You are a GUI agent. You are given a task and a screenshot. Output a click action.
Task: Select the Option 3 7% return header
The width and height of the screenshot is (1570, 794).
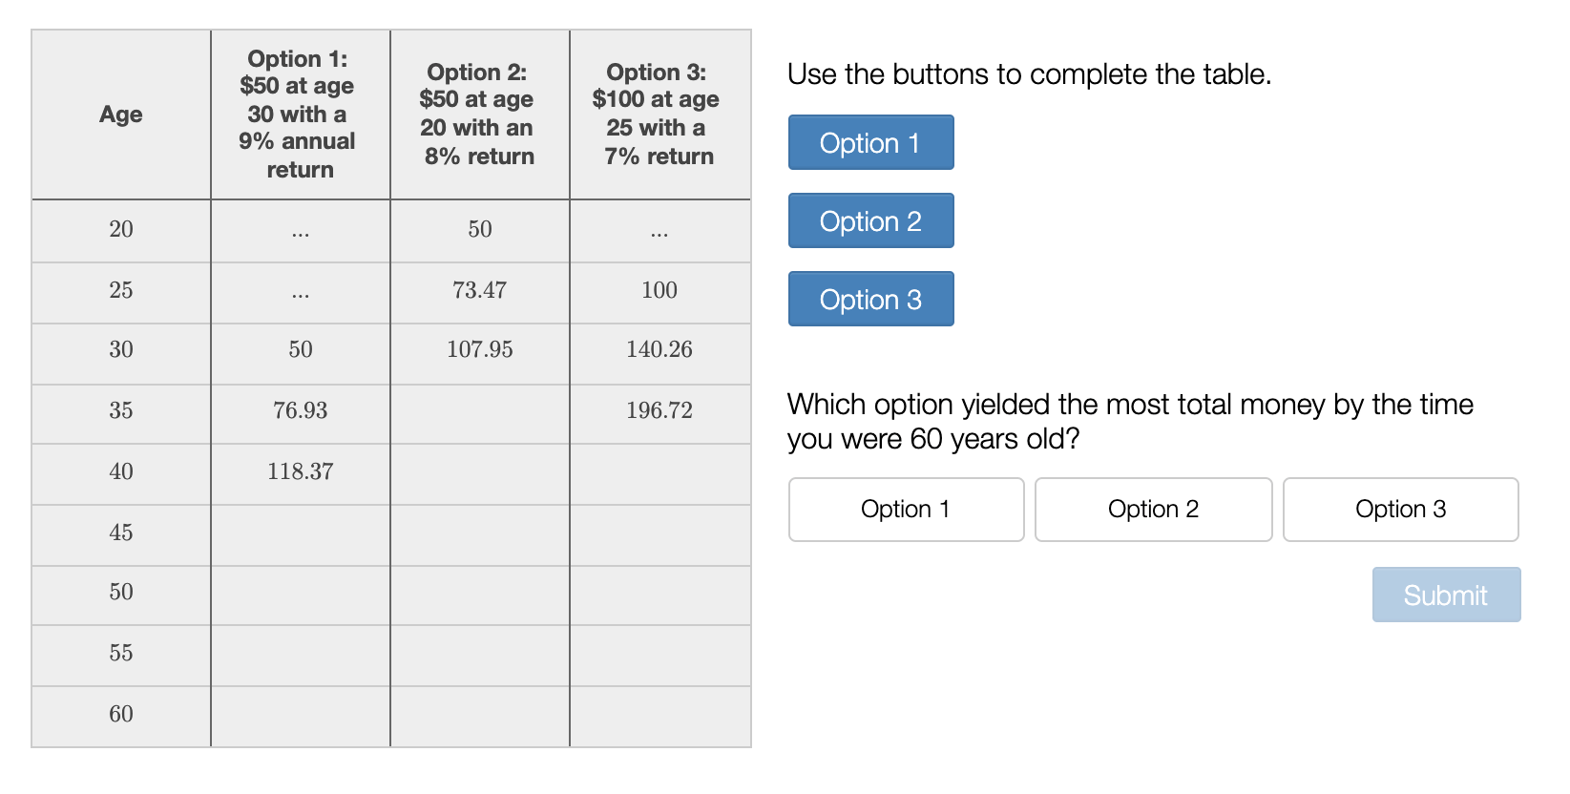(659, 115)
